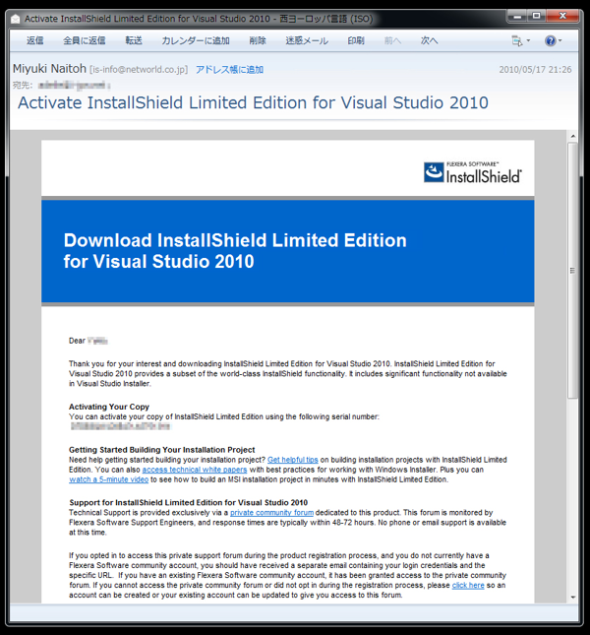Click the email subject heading
The image size is (590, 635).
tap(253, 102)
